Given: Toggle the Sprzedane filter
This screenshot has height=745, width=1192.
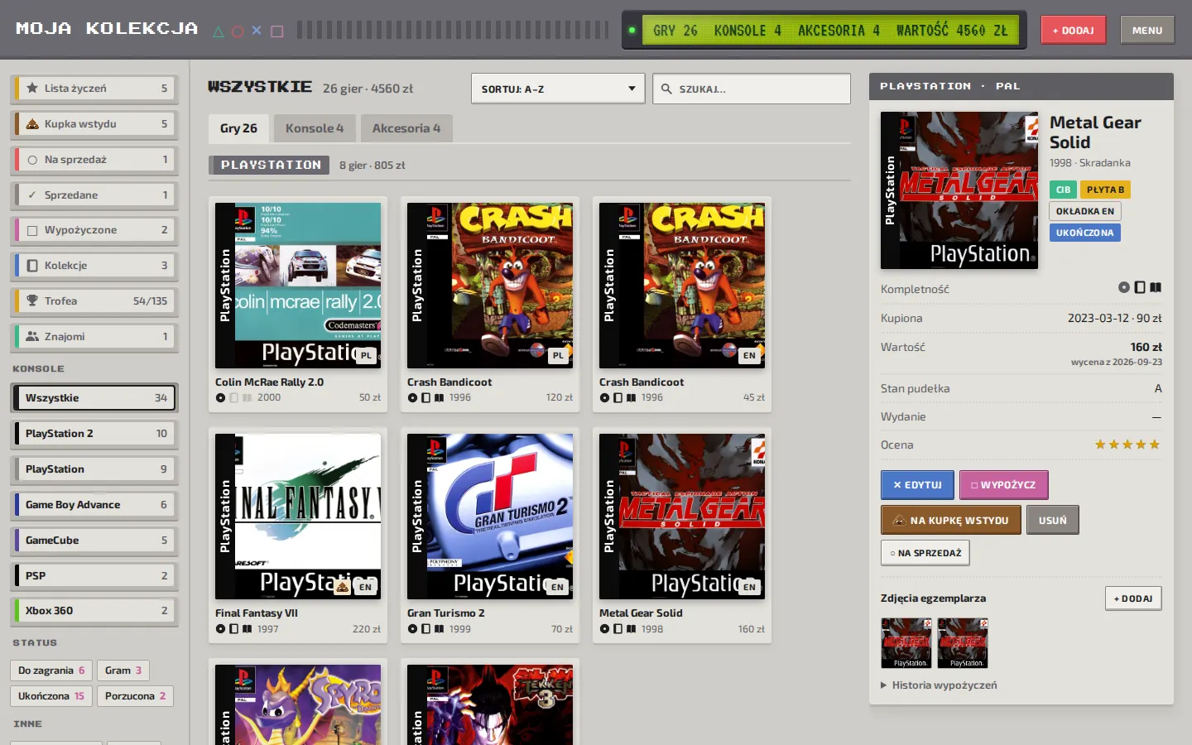Looking at the screenshot, I should click(94, 195).
